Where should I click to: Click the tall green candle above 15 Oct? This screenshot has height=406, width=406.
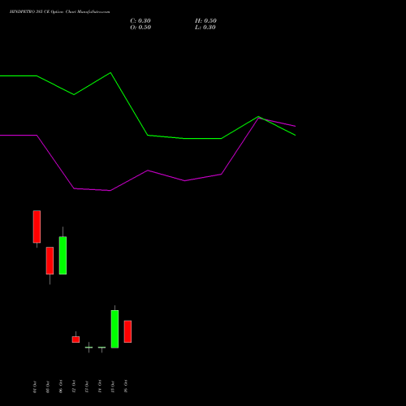click(114, 329)
